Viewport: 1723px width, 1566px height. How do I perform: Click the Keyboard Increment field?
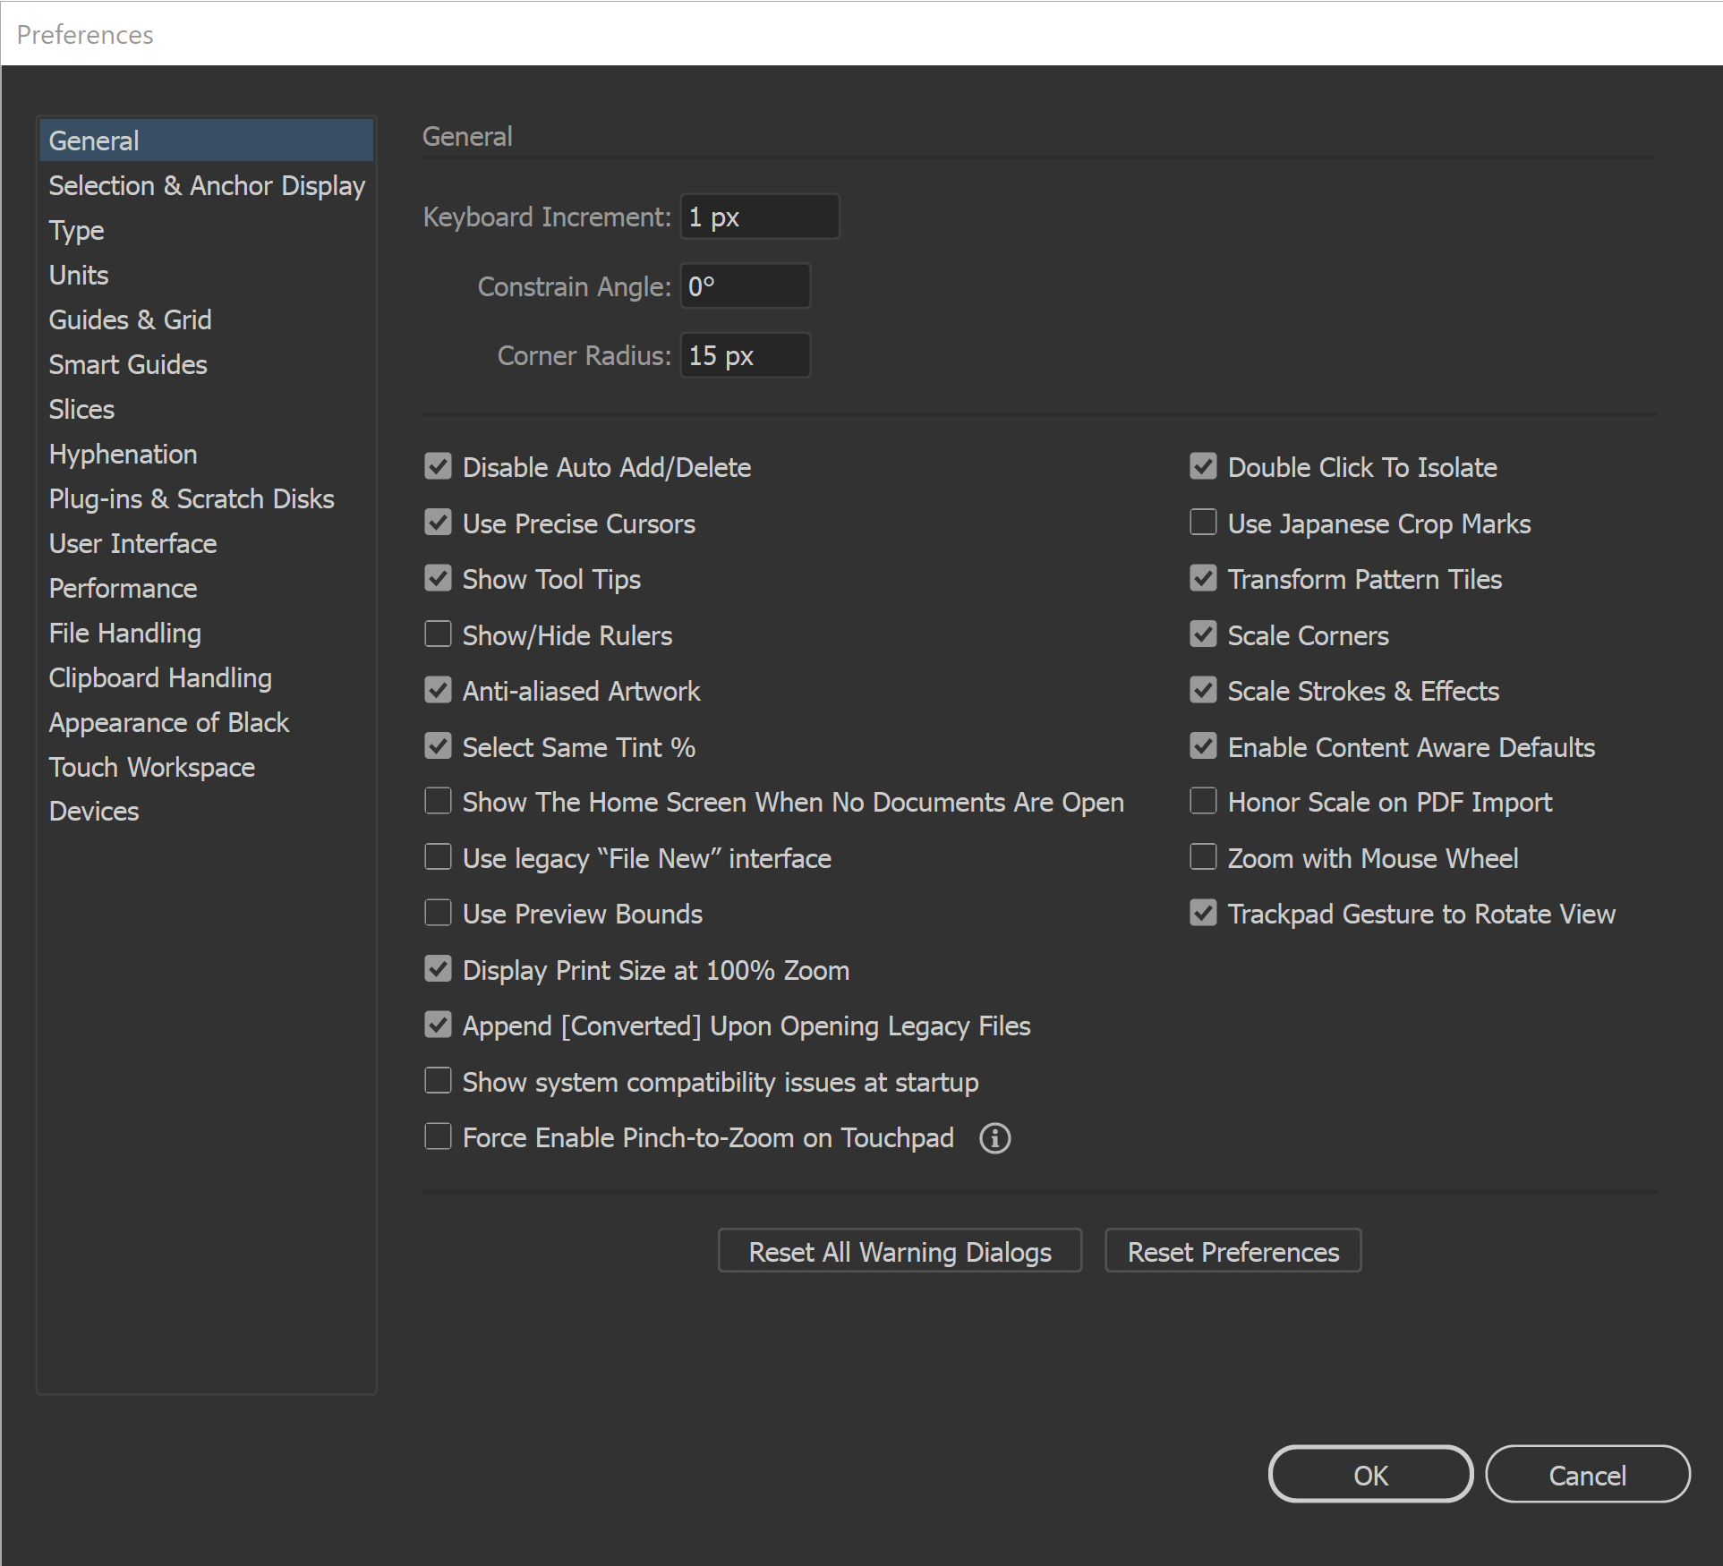pos(760,217)
